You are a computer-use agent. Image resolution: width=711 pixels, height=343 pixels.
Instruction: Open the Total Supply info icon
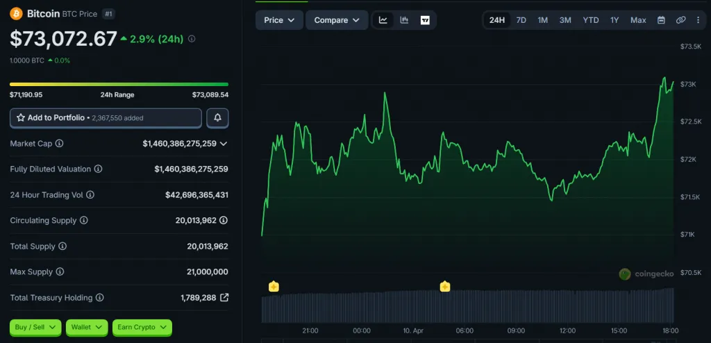pos(62,246)
